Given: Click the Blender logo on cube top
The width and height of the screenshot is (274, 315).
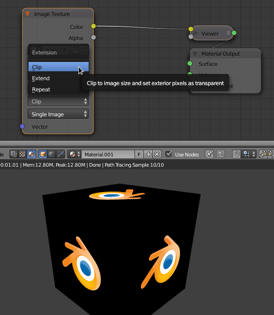Looking at the screenshot, I should [117, 194].
